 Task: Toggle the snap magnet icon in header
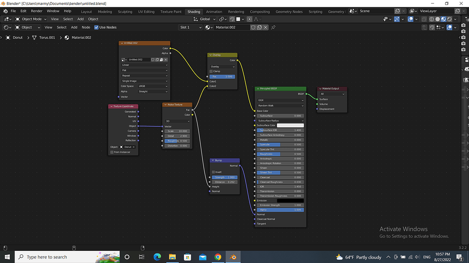pyautogui.click(x=232, y=19)
